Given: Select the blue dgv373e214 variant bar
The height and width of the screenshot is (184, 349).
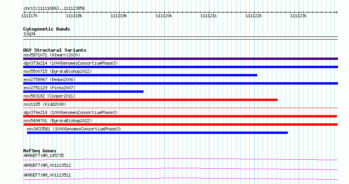Looking at the screenshot, I should coord(180,67).
